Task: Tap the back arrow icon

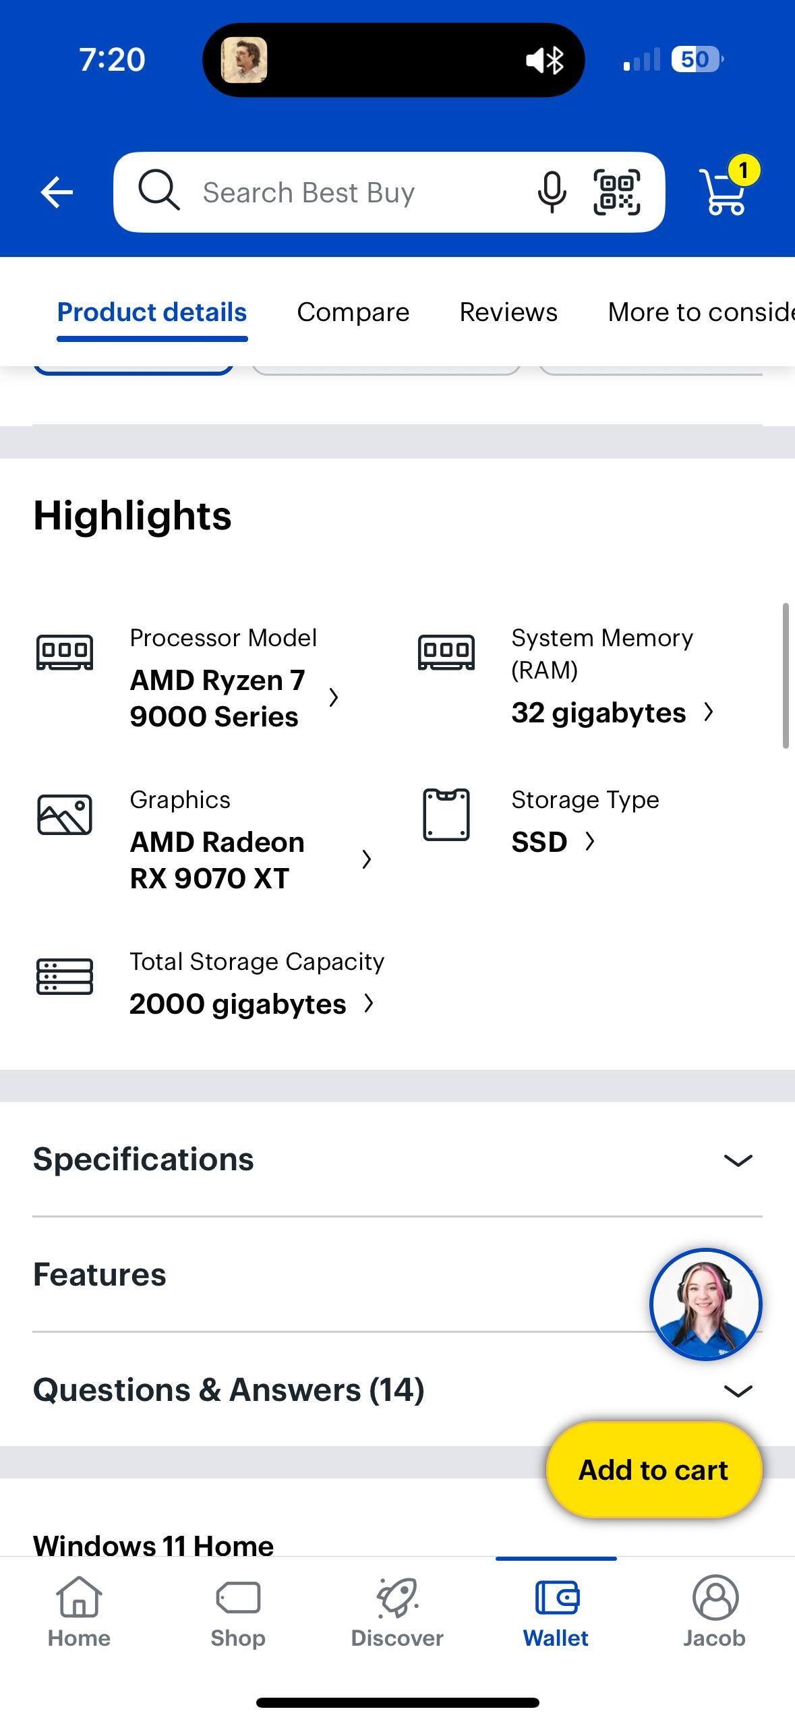Action: (57, 193)
